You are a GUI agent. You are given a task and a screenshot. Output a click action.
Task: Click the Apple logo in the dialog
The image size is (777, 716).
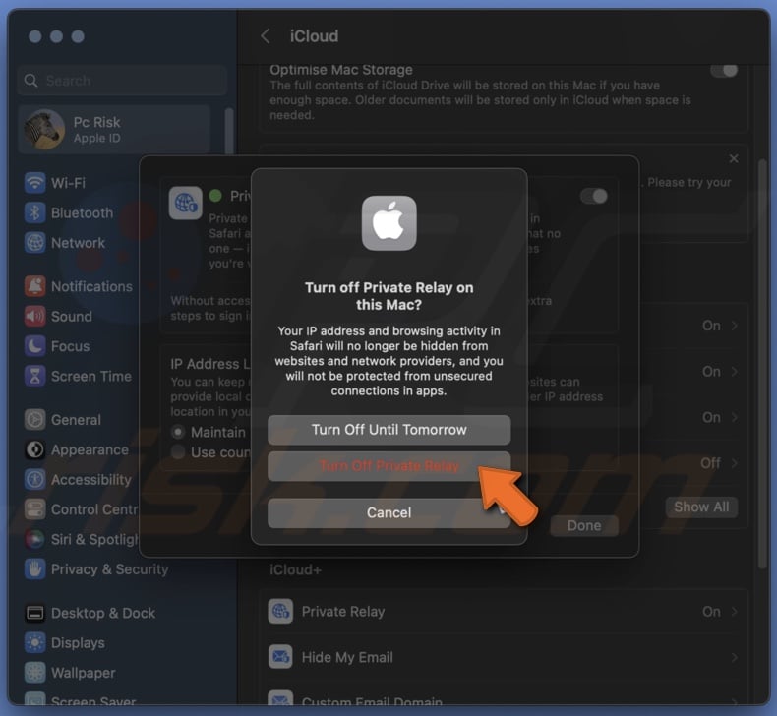tap(389, 223)
